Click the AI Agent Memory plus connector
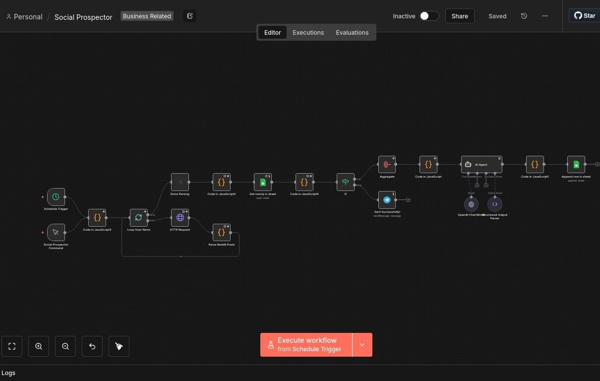Viewport: 600px width, 381px height. pos(477,186)
